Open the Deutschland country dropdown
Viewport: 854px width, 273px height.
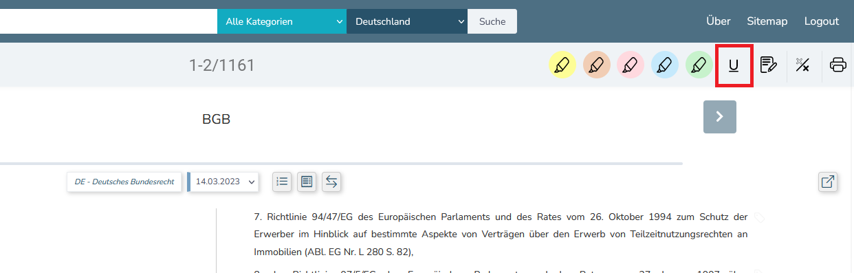(407, 21)
